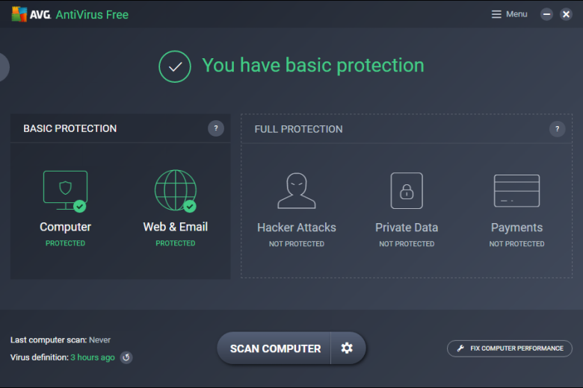
Task: Click Full Protection help question mark
Action: pos(557,129)
